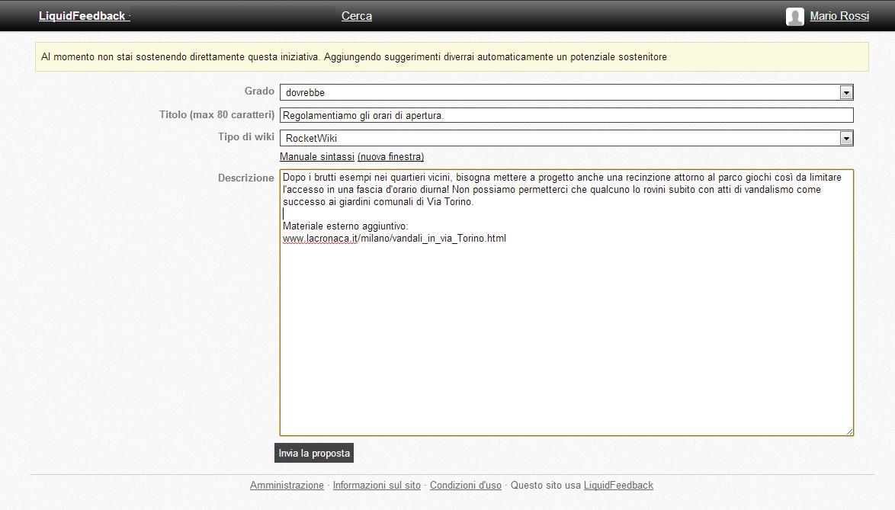895x510 pixels.
Task: Grab the description textarea resize handle
Action: tap(849, 431)
